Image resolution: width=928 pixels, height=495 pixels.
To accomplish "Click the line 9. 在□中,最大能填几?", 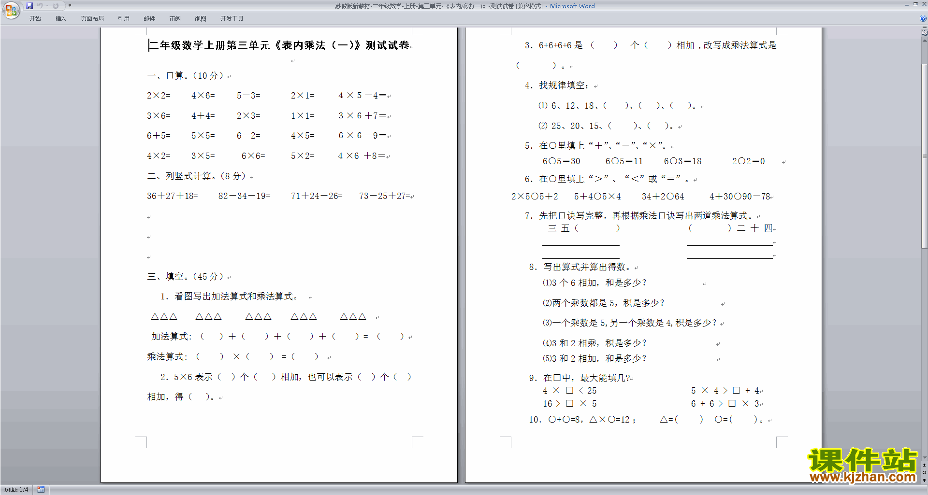I will 579,378.
